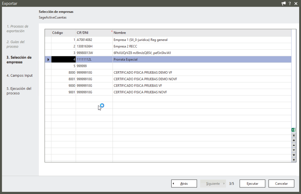Select the Empresa 2 RECC row

pyautogui.click(x=125, y=46)
